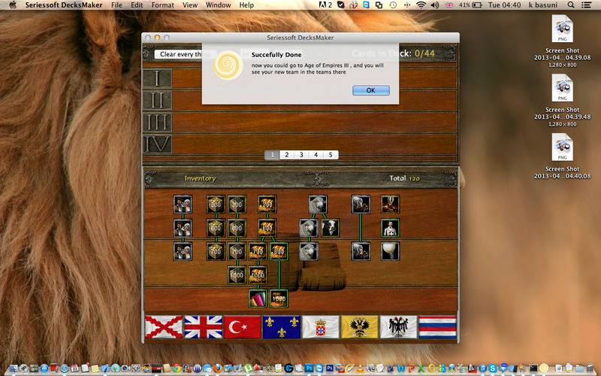Switch to deck page 5
Screen dimensions: 601x376
pyautogui.click(x=331, y=155)
